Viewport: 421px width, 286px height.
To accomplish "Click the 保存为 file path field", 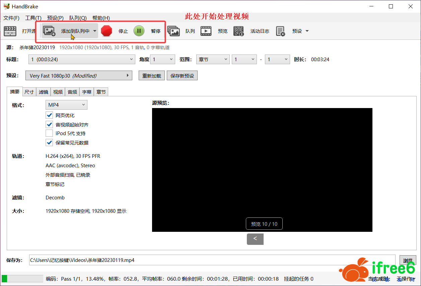I will click(x=212, y=260).
